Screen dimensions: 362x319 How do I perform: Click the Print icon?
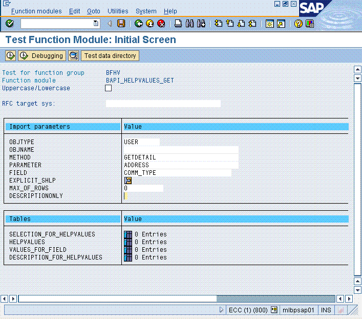point(178,24)
